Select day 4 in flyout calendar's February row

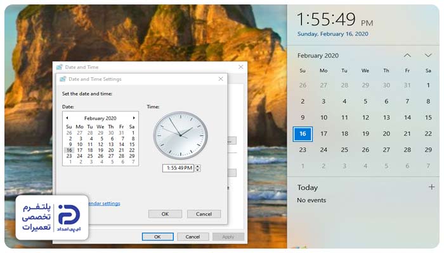(344, 101)
